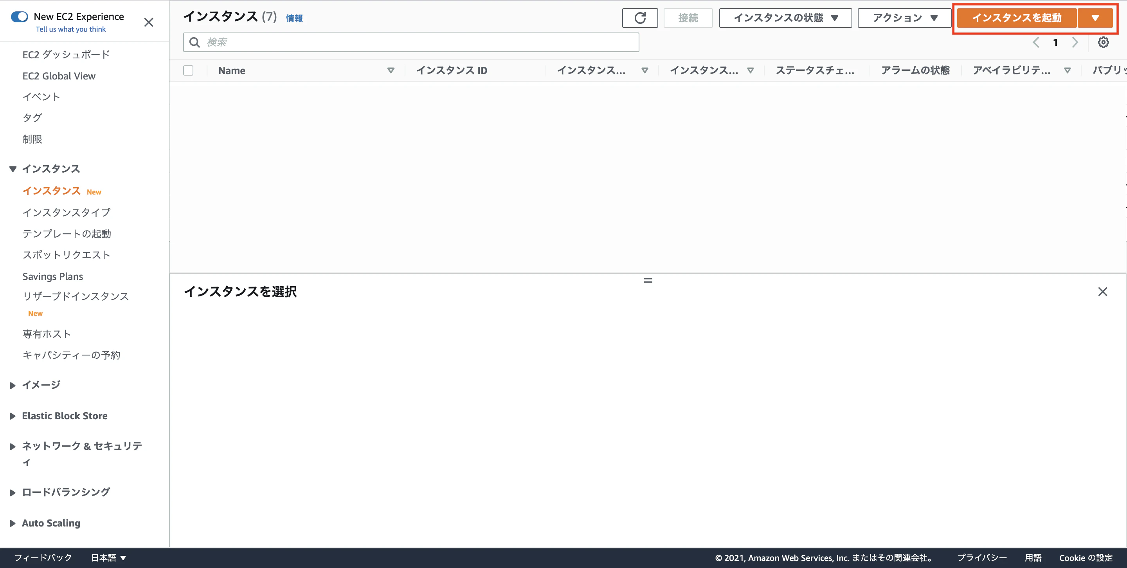1127x568 pixels.
Task: Click the panel resize handle icon
Action: pyautogui.click(x=648, y=281)
